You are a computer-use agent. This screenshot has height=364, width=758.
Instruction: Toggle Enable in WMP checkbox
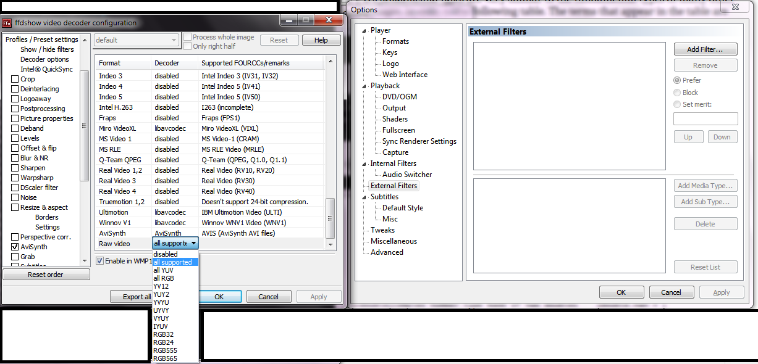pyautogui.click(x=99, y=261)
